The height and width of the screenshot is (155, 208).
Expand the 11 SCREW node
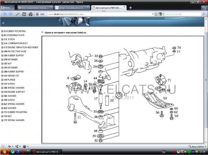(2, 39)
